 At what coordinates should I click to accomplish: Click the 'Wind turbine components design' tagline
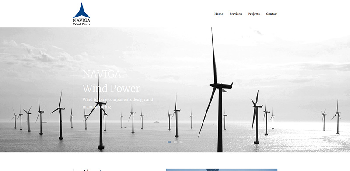(118, 103)
